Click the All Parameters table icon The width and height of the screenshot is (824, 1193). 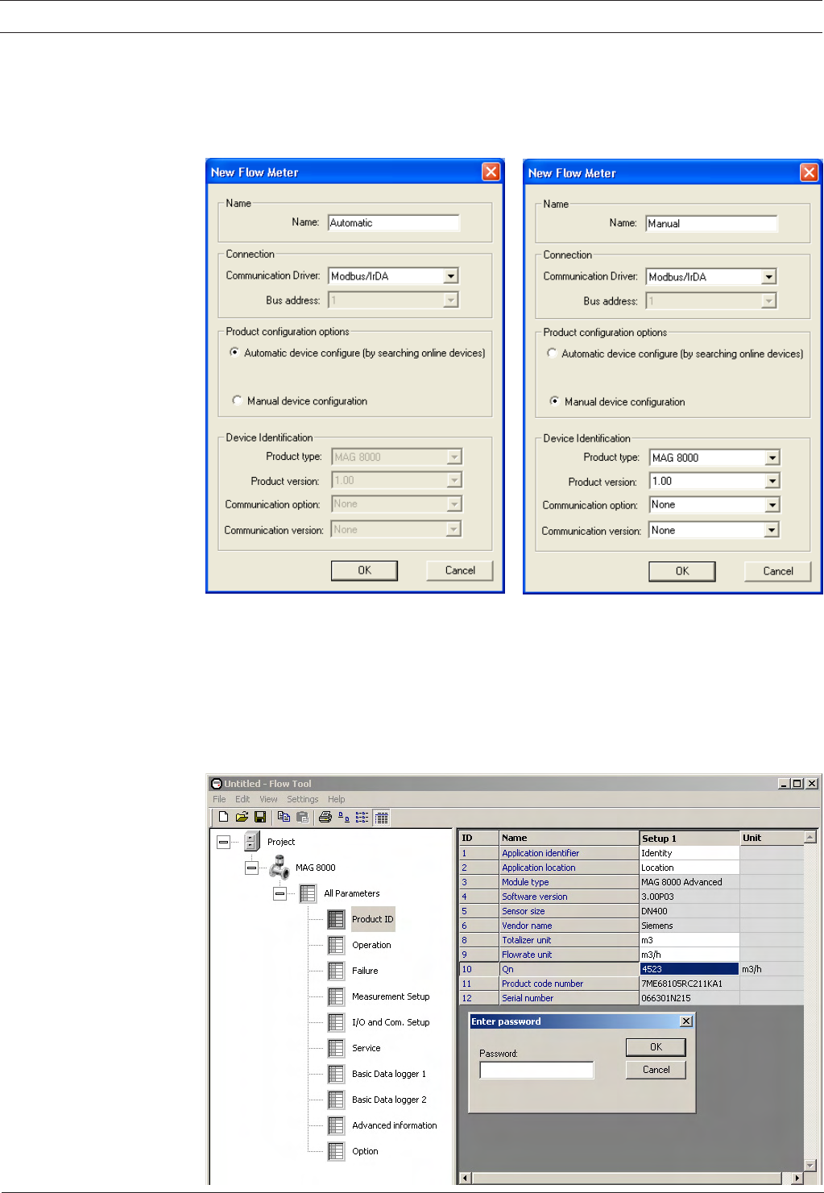tap(308, 893)
